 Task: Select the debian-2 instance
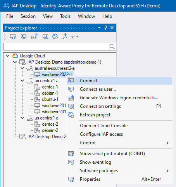coord(50,130)
